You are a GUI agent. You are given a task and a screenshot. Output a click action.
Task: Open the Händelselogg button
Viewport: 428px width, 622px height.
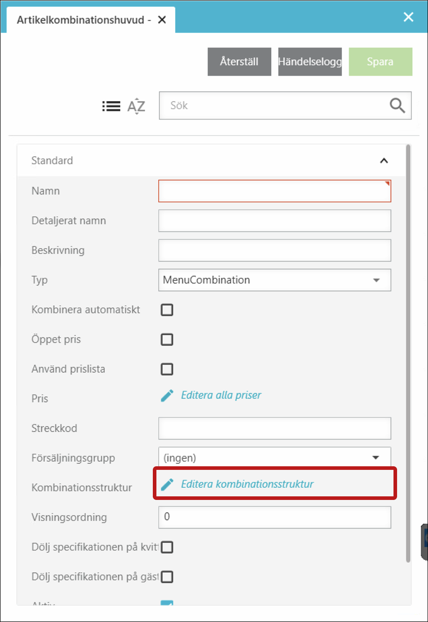310,61
